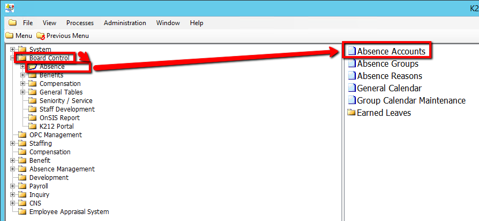Open the Administration menu
The image size is (479, 221).
(125, 23)
